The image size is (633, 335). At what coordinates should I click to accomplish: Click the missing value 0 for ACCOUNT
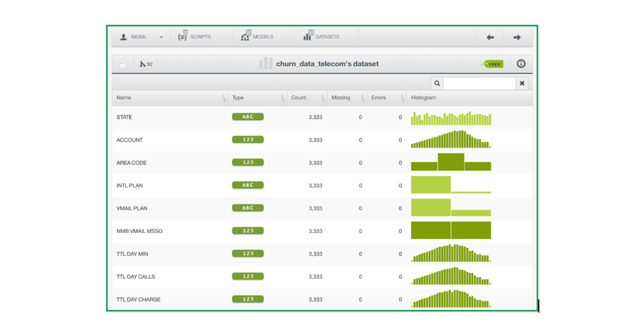360,140
